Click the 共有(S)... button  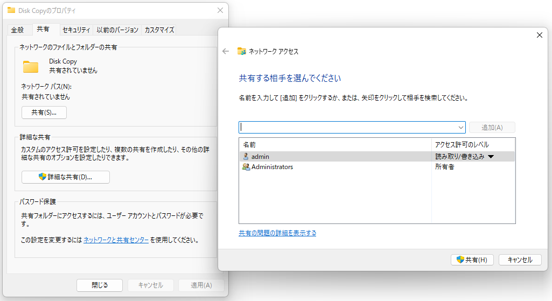(44, 113)
